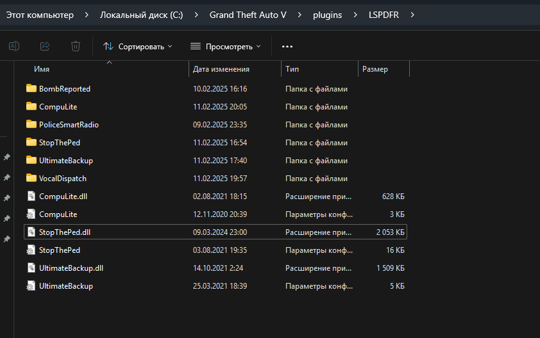The height and width of the screenshot is (338, 540).
Task: Sort by the Размер column header
Action: (x=375, y=69)
